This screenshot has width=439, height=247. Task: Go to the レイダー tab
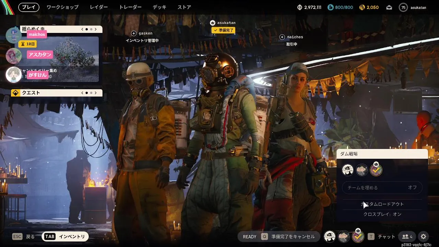(99, 7)
